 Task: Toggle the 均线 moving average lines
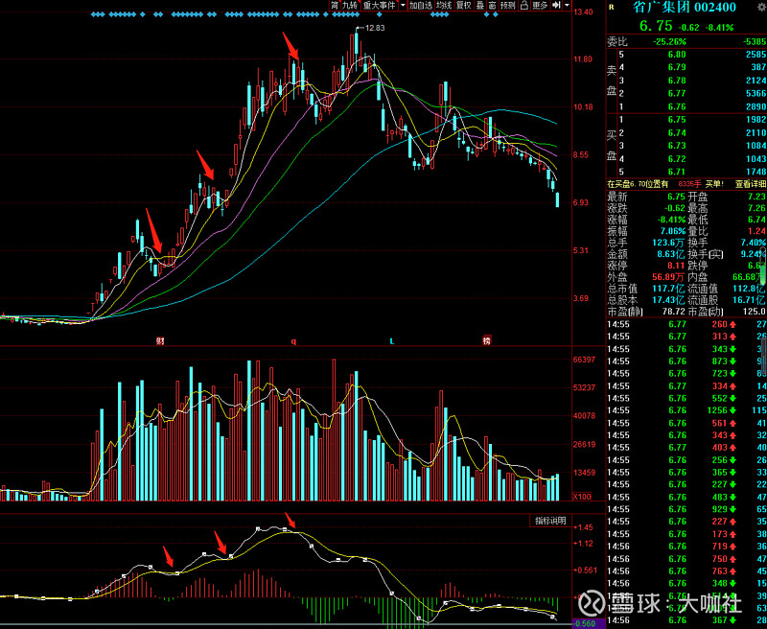tap(444, 5)
